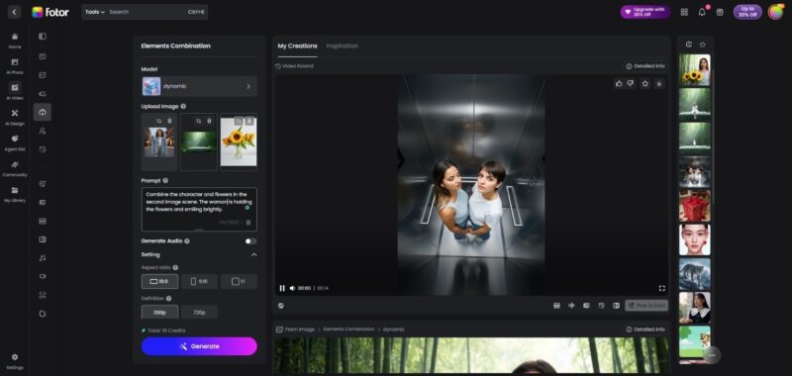Open the dynamic model selector
This screenshot has height=376, width=792.
click(199, 86)
